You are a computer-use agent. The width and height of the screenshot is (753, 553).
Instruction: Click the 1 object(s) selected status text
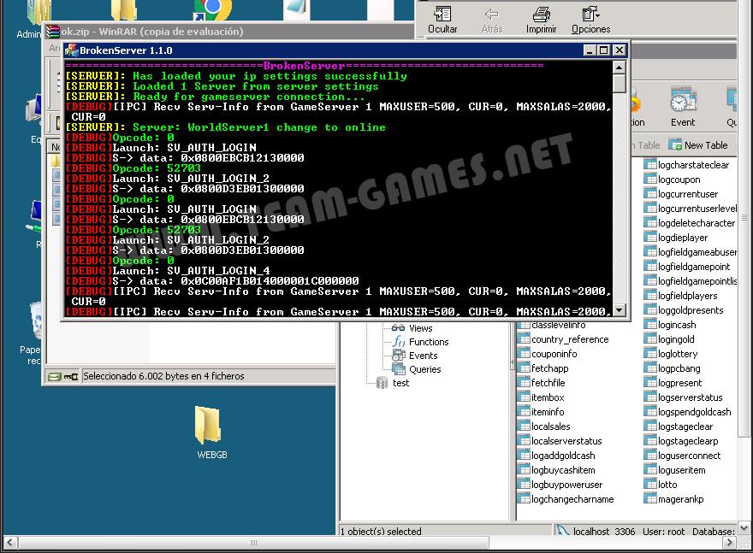pos(381,532)
